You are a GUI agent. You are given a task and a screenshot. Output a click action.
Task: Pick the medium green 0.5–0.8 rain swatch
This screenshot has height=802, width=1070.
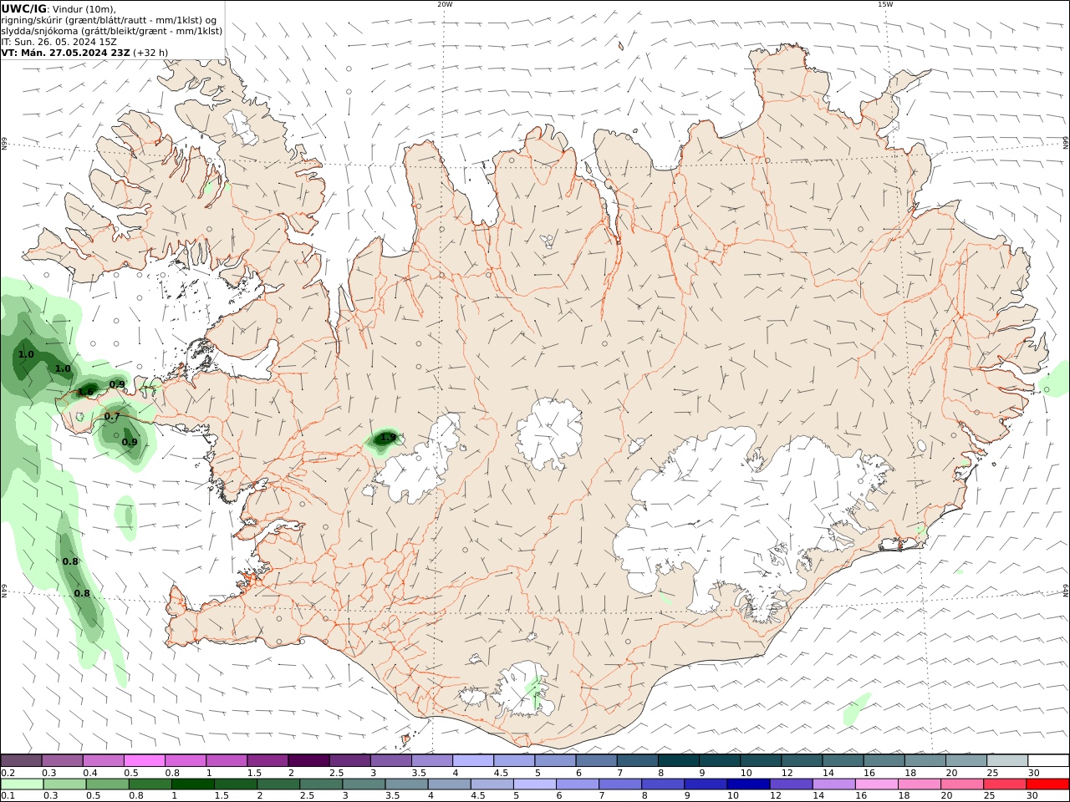coord(107,784)
